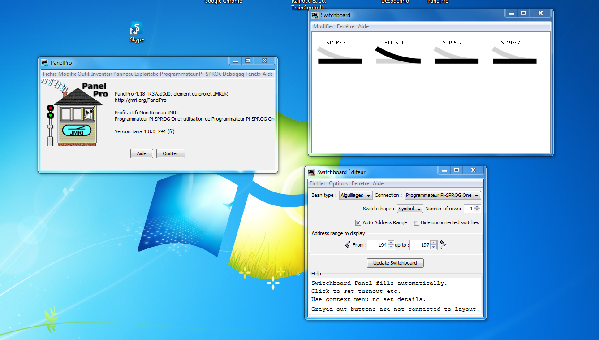The height and width of the screenshot is (340, 599).
Task: Open Outils menu in PanelPro
Action: coord(83,74)
